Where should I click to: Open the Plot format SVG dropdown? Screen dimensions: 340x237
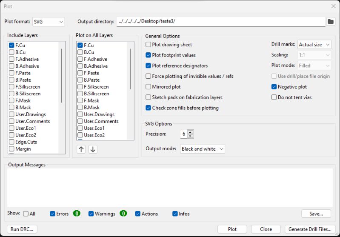click(x=49, y=22)
